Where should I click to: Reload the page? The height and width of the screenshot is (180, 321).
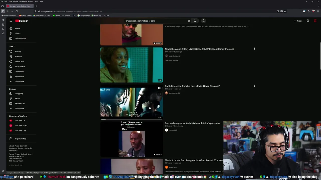pyautogui.click(x=17, y=11)
